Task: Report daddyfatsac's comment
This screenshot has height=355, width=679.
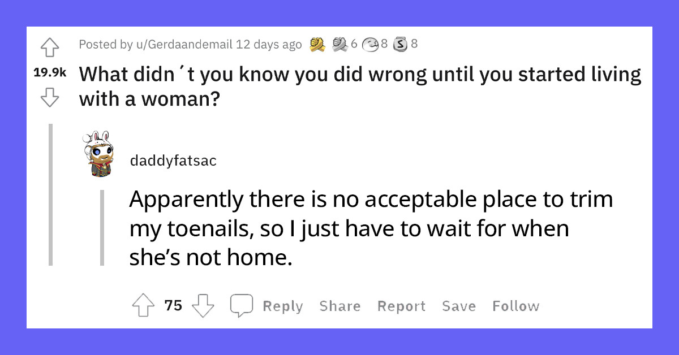Action: [401, 306]
